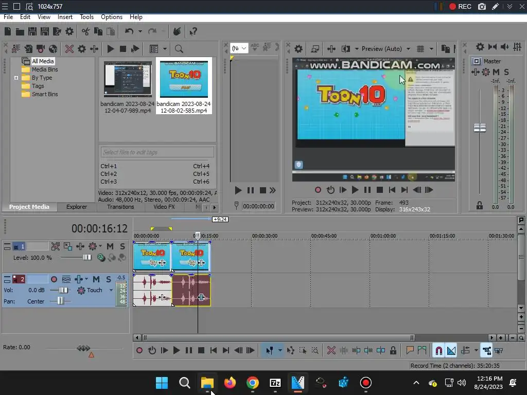Open normal edit tool dropdown arrow
Image resolution: width=527 pixels, height=395 pixels.
pos(280,351)
